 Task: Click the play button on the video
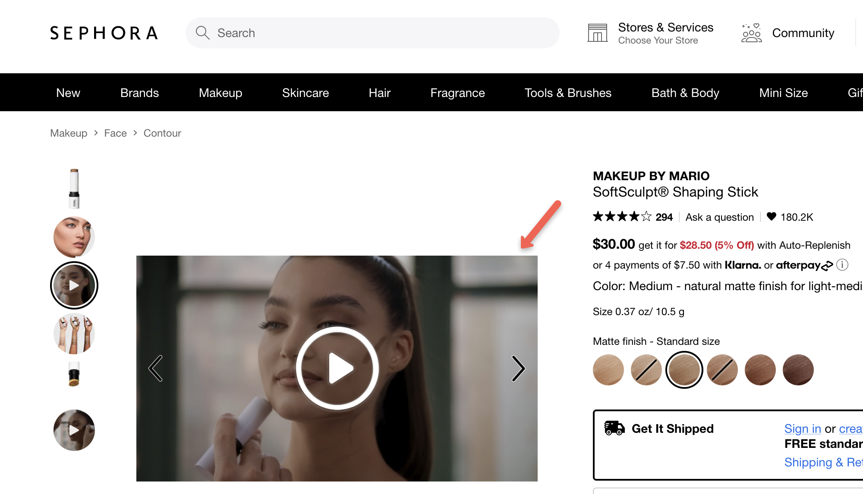pyautogui.click(x=337, y=369)
